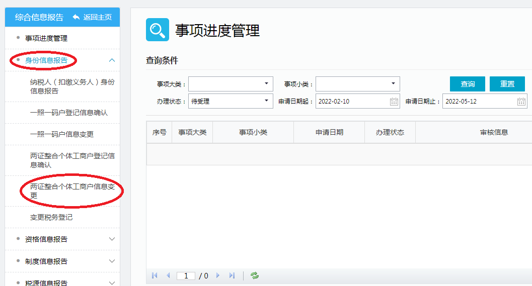
Task: Click the 申请日期 column header
Action: [329, 132]
